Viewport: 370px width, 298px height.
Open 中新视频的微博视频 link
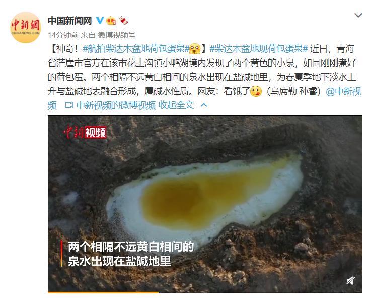pyautogui.click(x=116, y=105)
